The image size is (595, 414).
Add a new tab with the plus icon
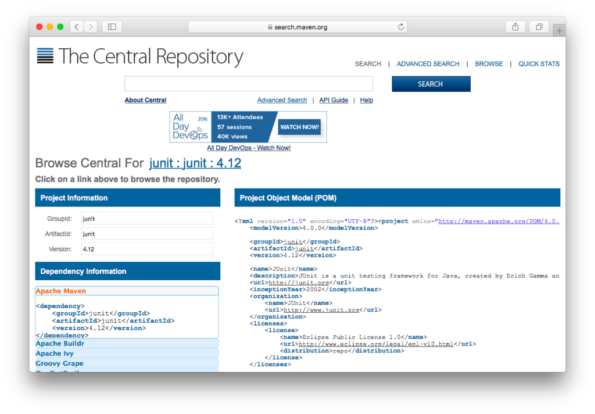point(560,31)
